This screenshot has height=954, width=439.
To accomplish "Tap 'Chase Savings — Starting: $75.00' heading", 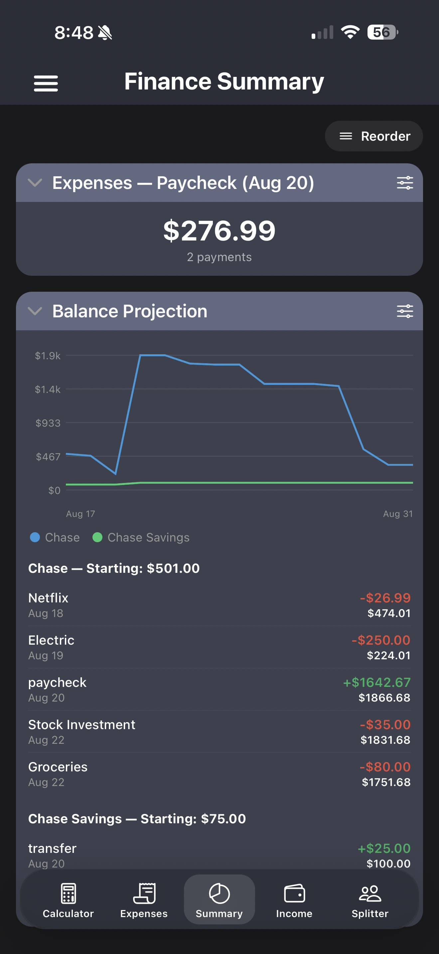I will click(x=137, y=819).
